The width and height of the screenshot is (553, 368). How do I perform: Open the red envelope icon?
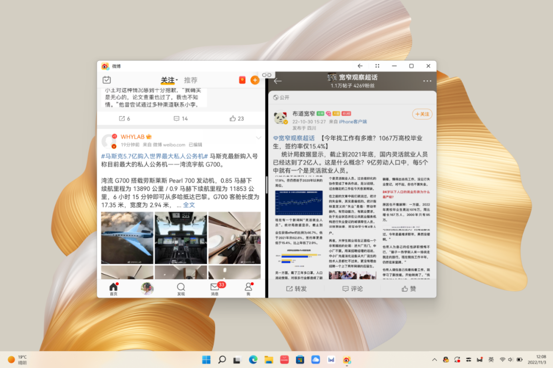point(242,80)
